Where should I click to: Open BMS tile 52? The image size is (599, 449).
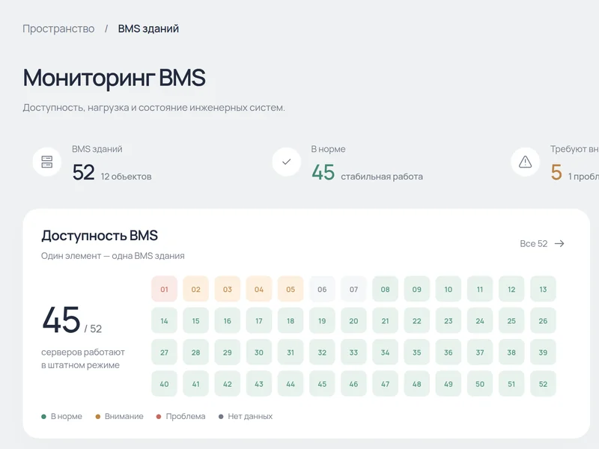pyautogui.click(x=544, y=384)
